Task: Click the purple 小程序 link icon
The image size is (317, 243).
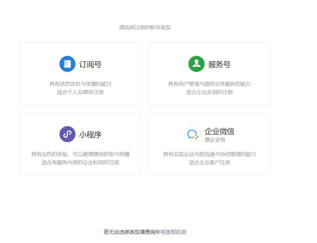Action: pos(67,134)
